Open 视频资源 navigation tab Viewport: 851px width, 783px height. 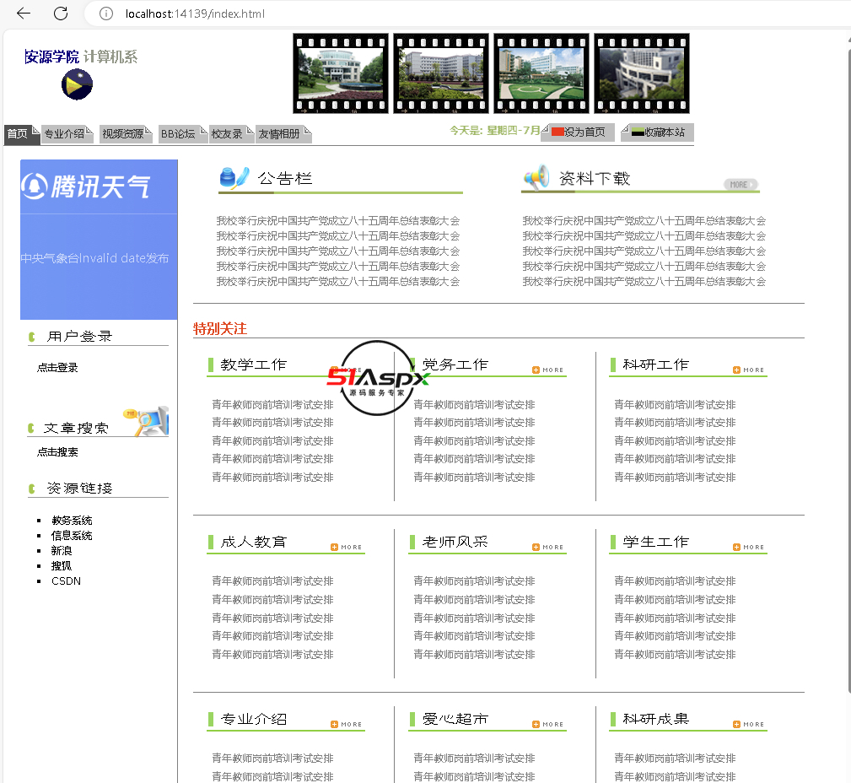coord(126,134)
